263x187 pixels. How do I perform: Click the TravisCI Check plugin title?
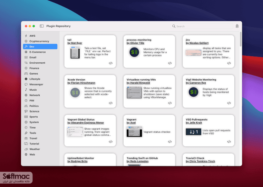click(195, 158)
